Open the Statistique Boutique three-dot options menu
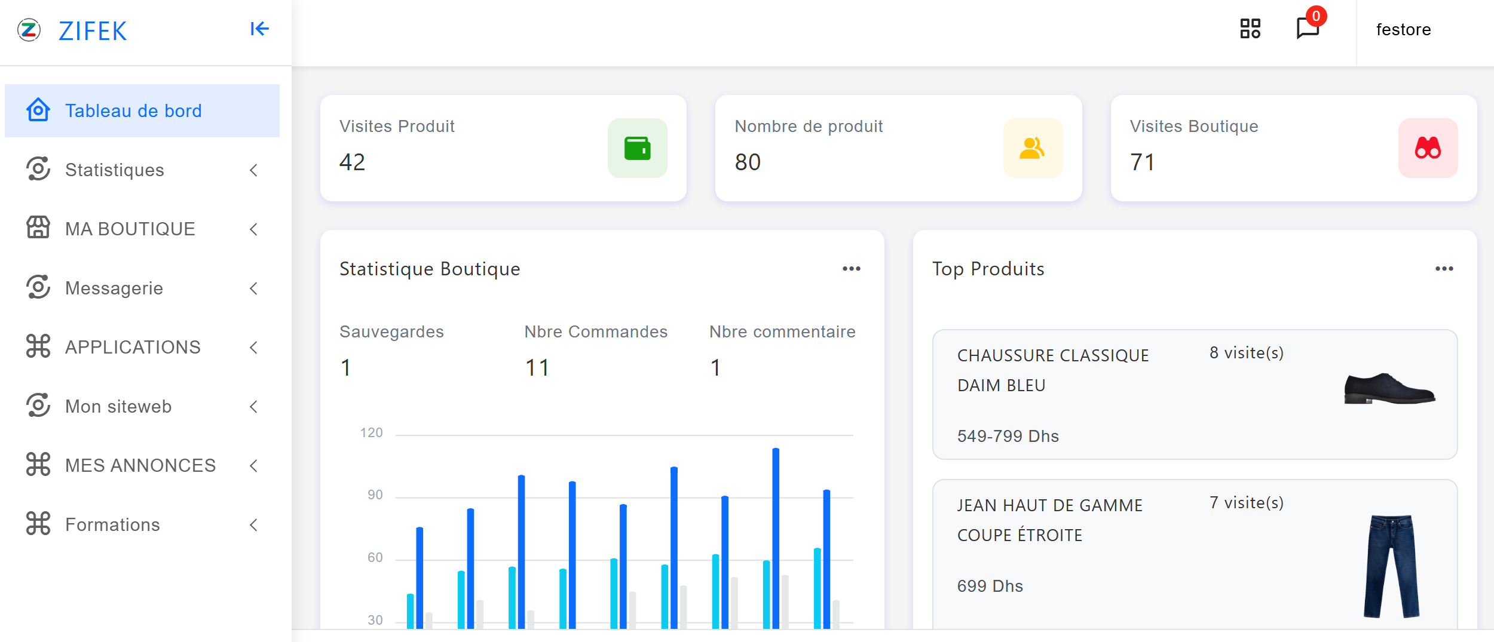 click(x=851, y=269)
